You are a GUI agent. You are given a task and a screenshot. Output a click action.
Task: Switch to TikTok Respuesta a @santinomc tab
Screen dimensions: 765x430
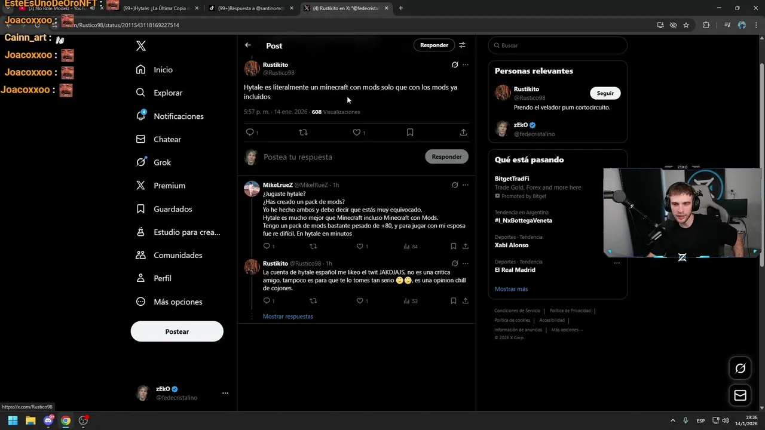tap(251, 8)
